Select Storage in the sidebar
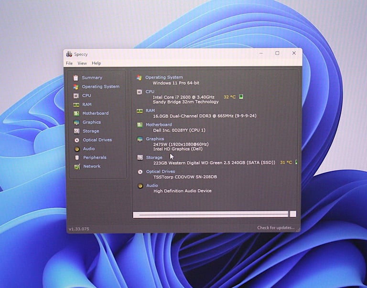367x288 pixels. 91,131
